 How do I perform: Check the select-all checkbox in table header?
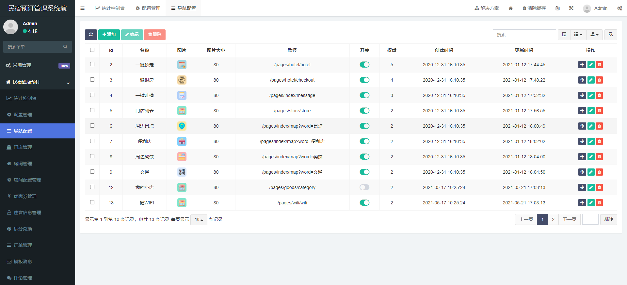tap(92, 50)
